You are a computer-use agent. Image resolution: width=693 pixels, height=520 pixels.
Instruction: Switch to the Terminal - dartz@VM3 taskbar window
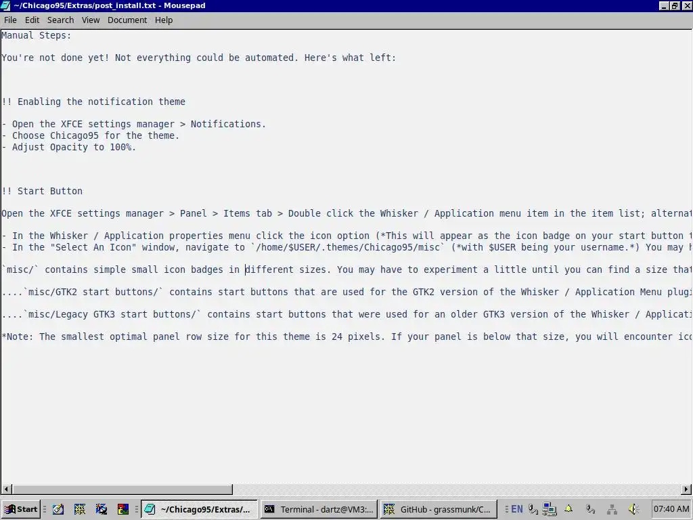tap(319, 509)
